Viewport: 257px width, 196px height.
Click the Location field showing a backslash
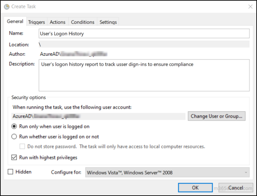click(144, 45)
